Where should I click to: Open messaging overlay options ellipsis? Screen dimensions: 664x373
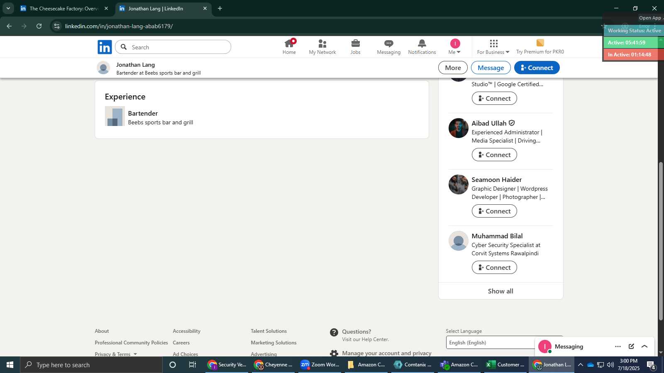(618, 346)
